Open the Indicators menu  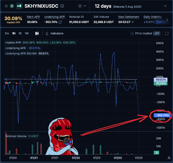point(57,33)
